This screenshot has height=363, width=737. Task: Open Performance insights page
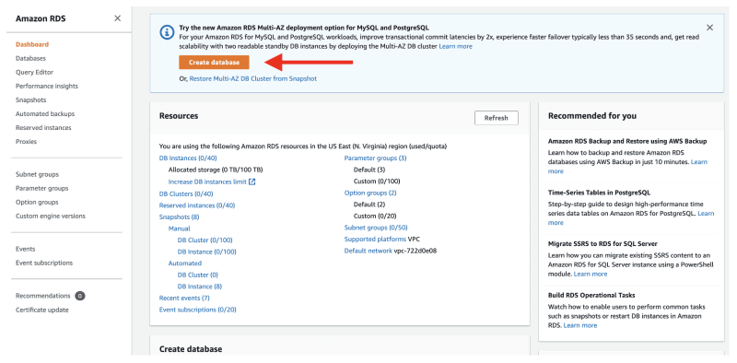(47, 86)
